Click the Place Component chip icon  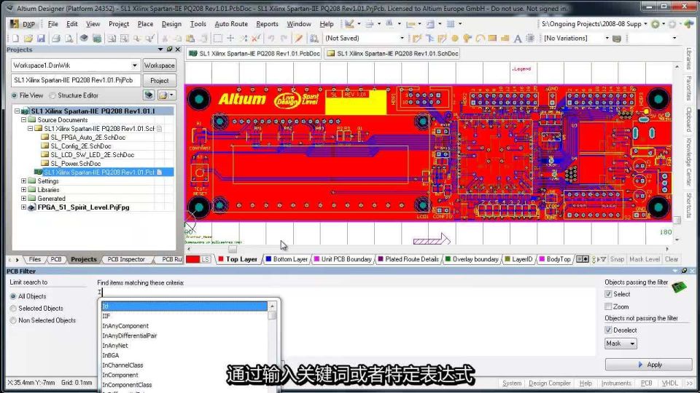530,39
